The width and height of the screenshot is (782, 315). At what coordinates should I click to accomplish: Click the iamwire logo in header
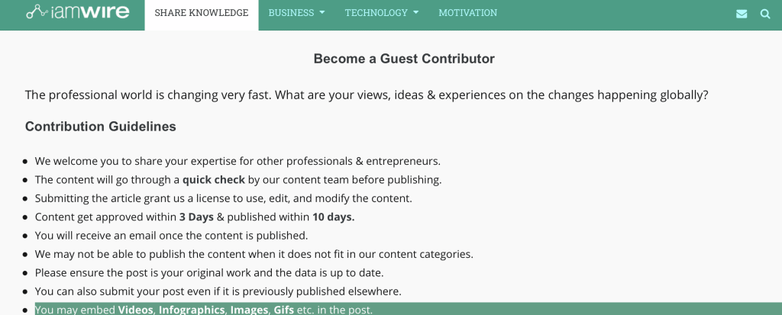[x=78, y=11]
